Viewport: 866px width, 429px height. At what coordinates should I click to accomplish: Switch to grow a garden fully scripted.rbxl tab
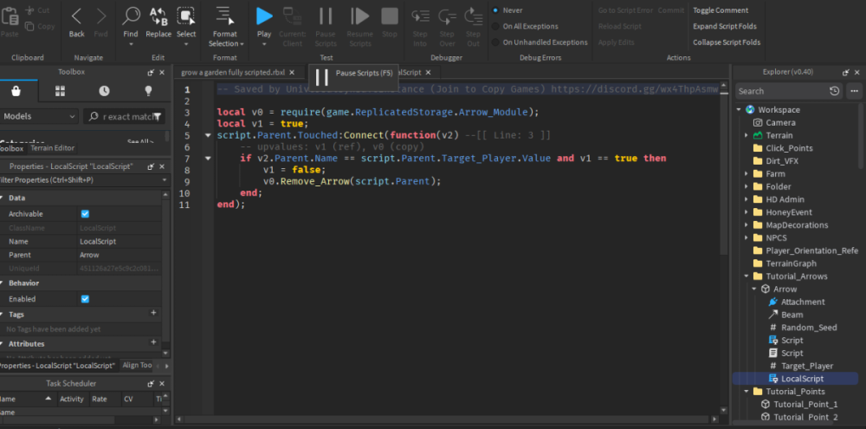click(232, 73)
